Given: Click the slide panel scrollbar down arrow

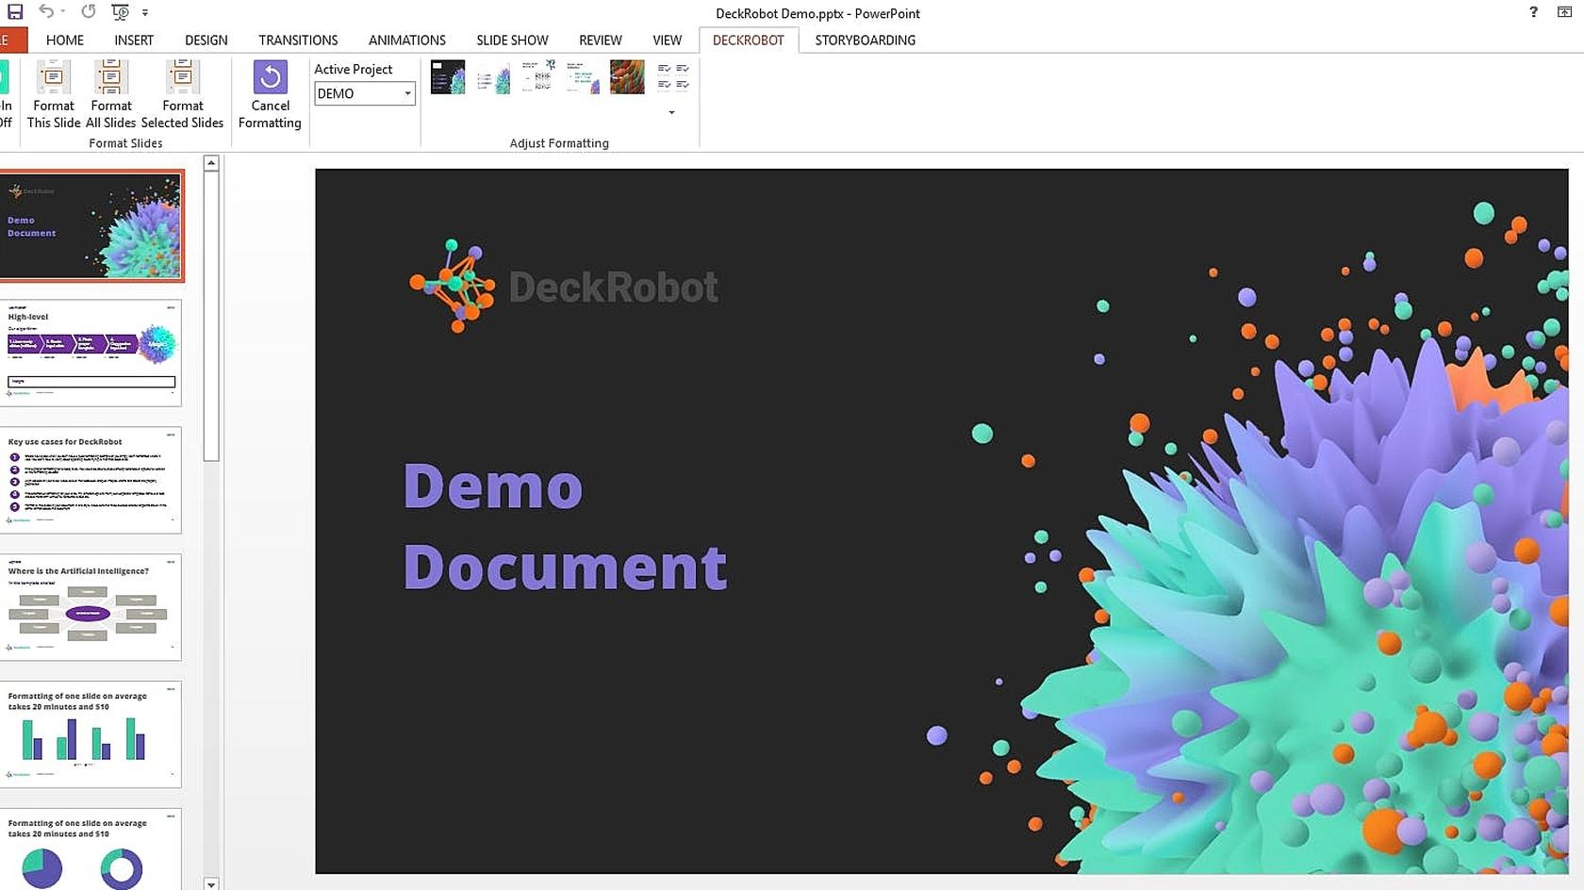Looking at the screenshot, I should [x=211, y=883].
